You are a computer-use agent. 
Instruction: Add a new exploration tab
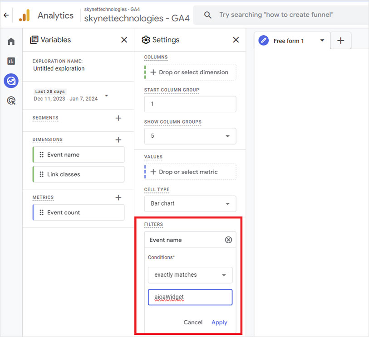pyautogui.click(x=341, y=41)
